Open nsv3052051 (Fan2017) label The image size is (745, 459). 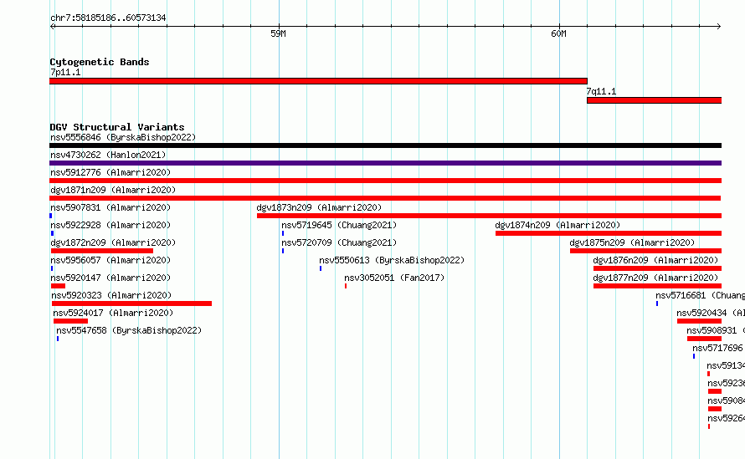coord(394,278)
